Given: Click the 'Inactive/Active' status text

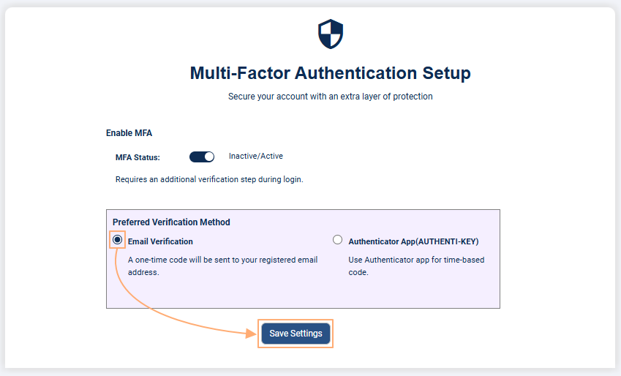Looking at the screenshot, I should [256, 156].
